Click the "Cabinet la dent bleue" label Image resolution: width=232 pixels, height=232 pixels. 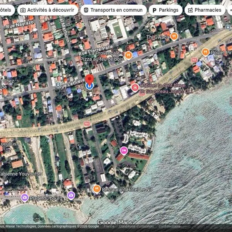[163, 85]
